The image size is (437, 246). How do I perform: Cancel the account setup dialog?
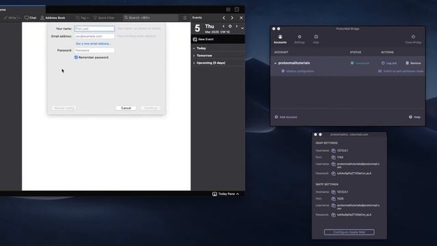click(126, 108)
